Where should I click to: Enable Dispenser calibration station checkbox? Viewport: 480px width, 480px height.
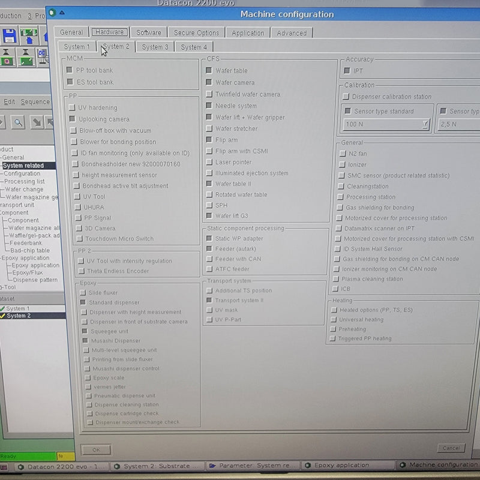pos(346,96)
